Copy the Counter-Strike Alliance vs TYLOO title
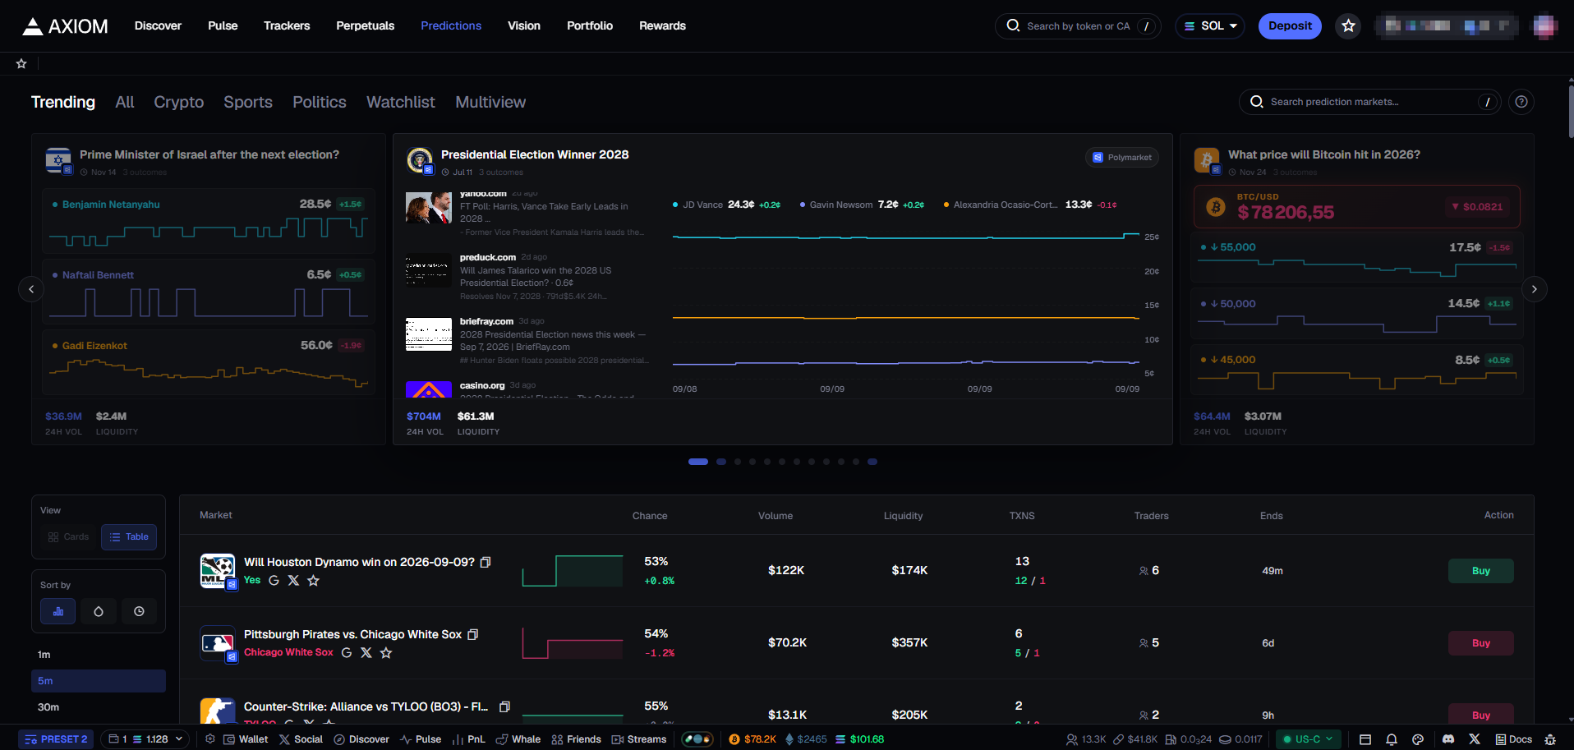The height and width of the screenshot is (750, 1574). 504,706
